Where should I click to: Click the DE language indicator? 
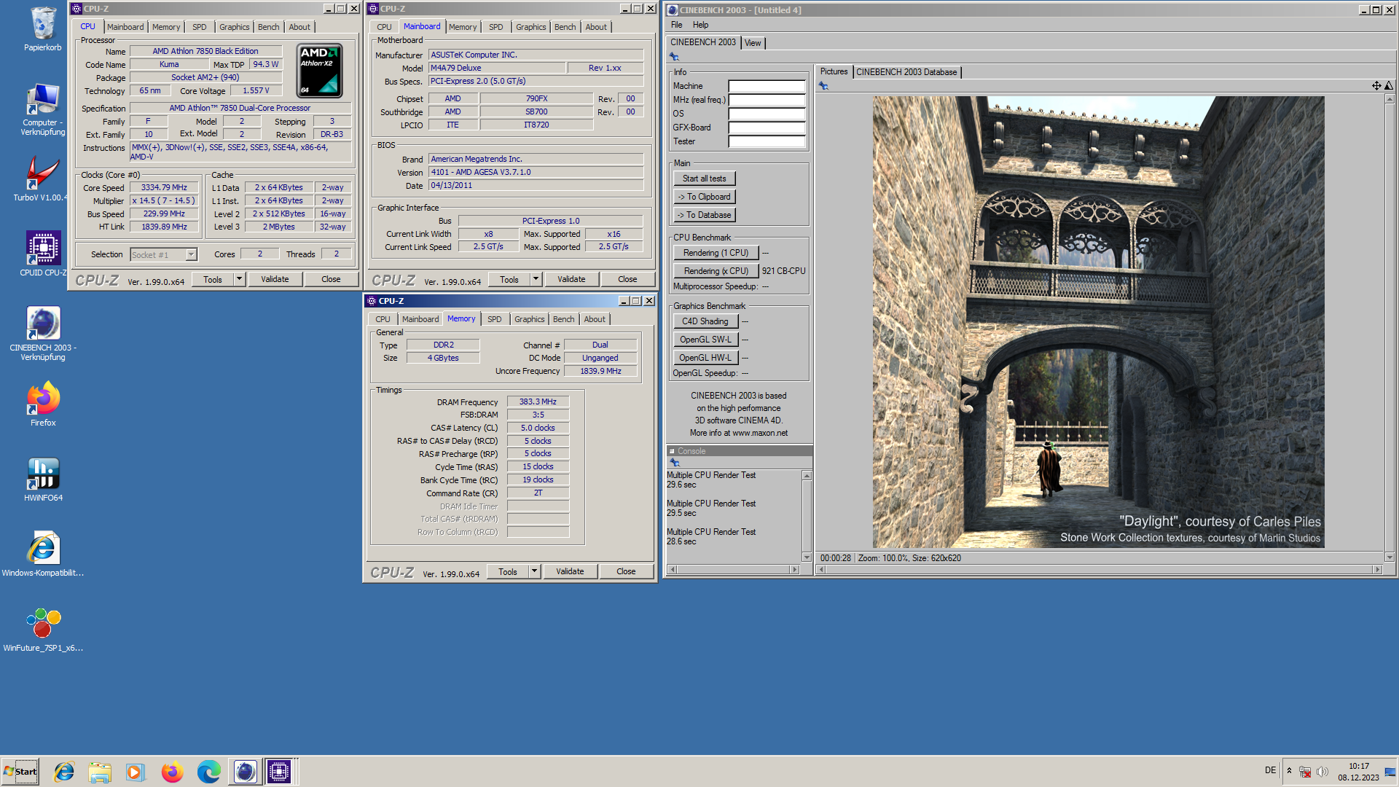pyautogui.click(x=1270, y=770)
